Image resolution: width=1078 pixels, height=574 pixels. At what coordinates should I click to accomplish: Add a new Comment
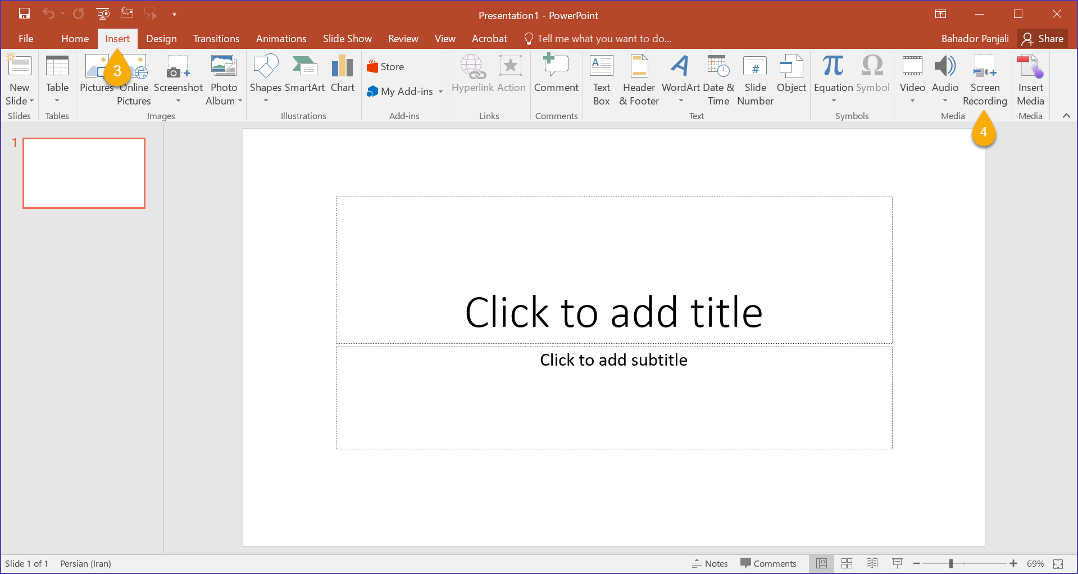pos(556,74)
